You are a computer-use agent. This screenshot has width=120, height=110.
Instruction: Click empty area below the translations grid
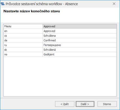60,76
